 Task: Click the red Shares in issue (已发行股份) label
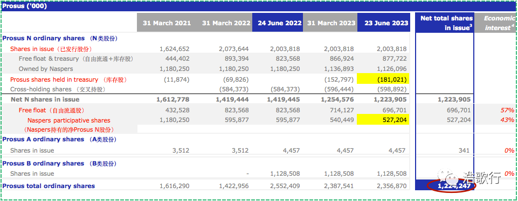pos(51,49)
